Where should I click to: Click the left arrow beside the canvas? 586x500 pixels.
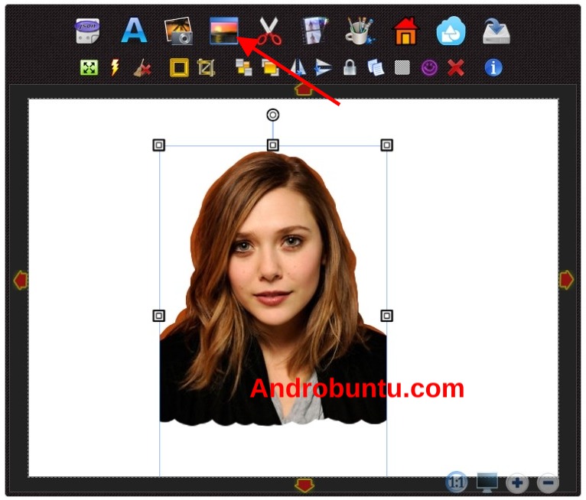(x=21, y=280)
